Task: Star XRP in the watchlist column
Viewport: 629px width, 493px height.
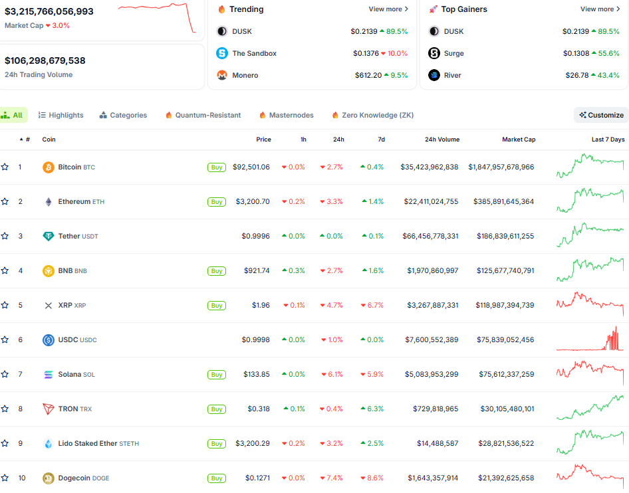Action: [x=5, y=305]
